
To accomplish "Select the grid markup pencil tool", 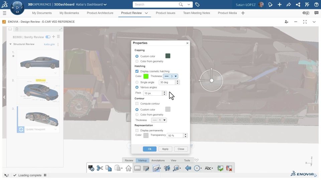I will pos(146,168).
